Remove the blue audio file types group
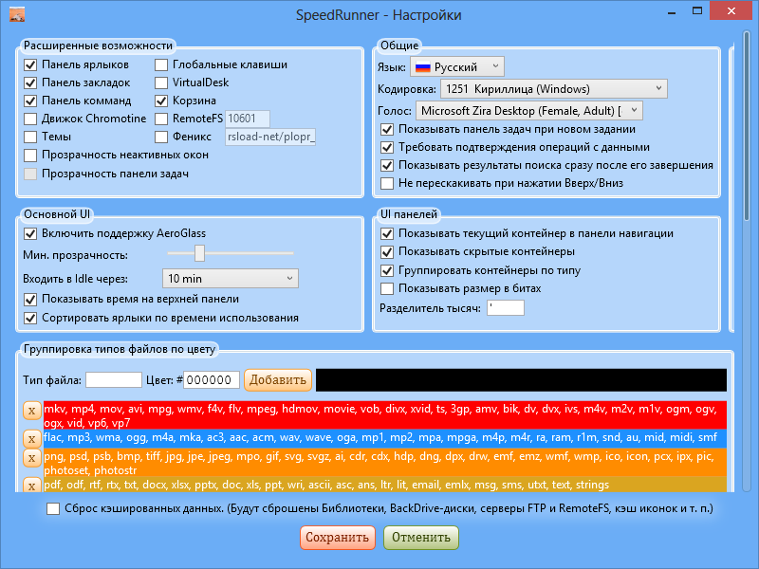This screenshot has height=569, width=759. pyautogui.click(x=31, y=439)
